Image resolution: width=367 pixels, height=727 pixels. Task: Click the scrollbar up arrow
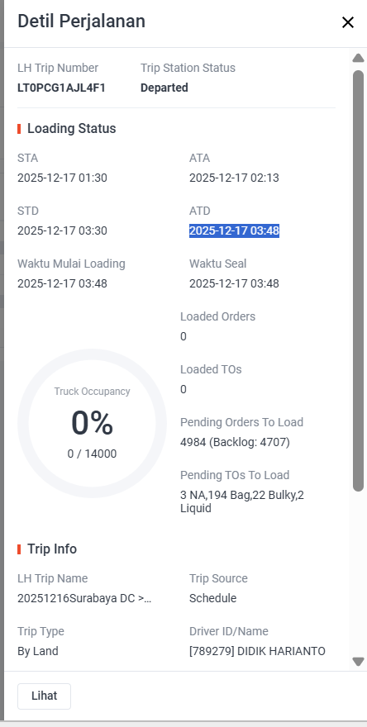pos(358,58)
